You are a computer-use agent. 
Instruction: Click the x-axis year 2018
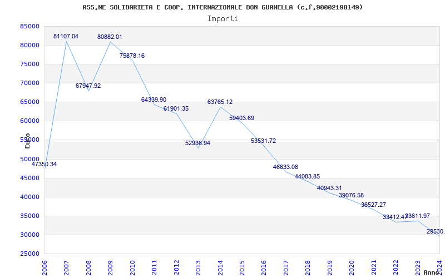308,267
